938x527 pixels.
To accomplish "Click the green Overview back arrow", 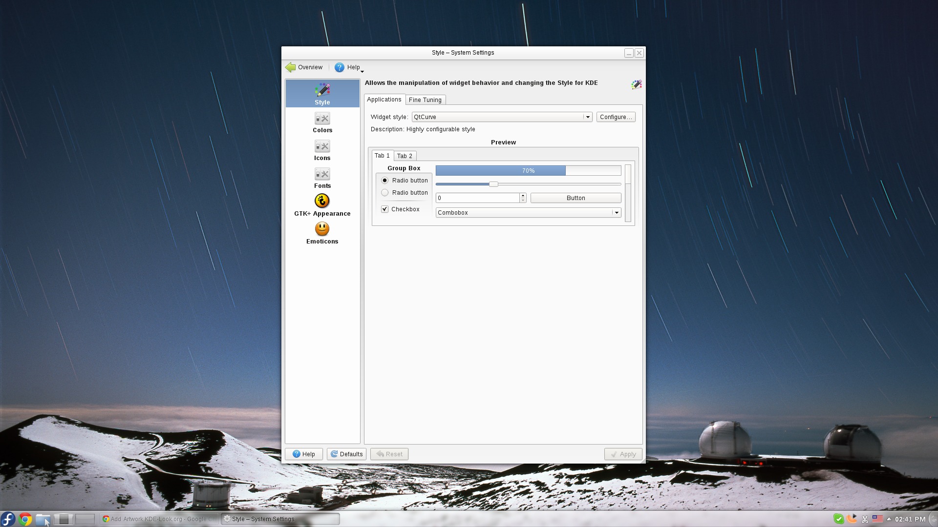I will pos(291,67).
